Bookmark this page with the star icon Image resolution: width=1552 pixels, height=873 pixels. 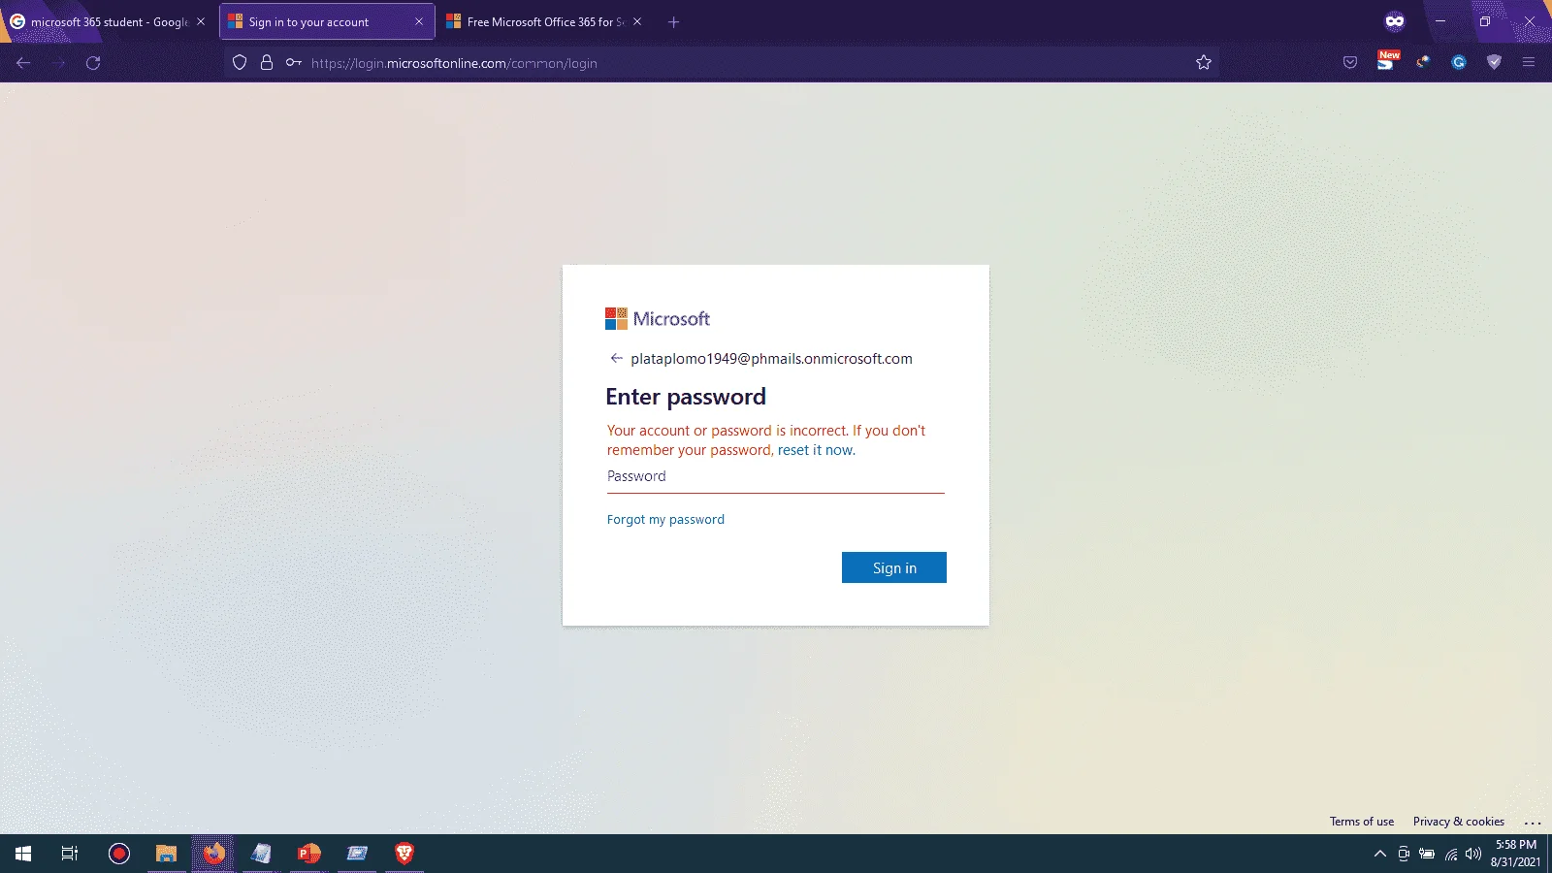(x=1204, y=63)
